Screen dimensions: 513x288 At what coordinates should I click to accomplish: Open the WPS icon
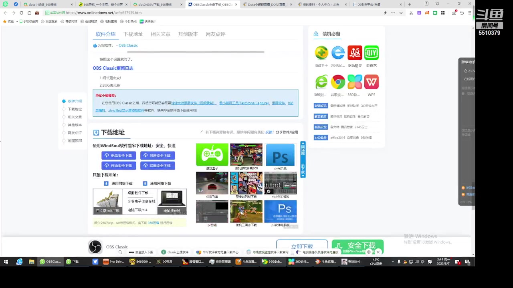372,82
